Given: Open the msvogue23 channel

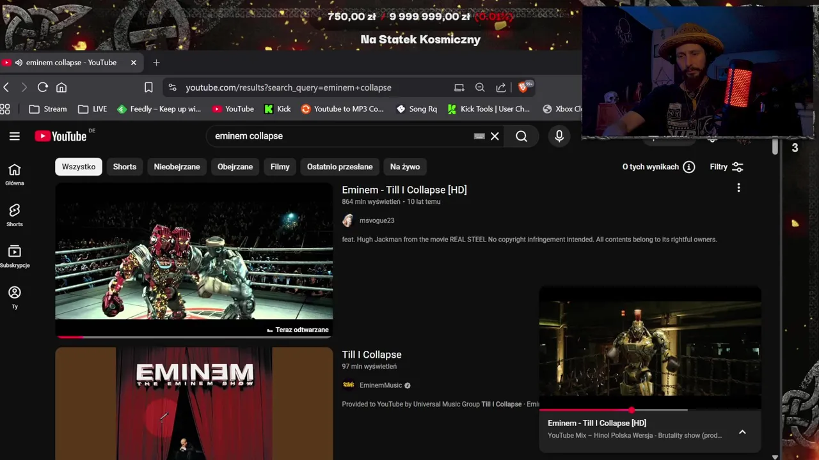Looking at the screenshot, I should 377,220.
